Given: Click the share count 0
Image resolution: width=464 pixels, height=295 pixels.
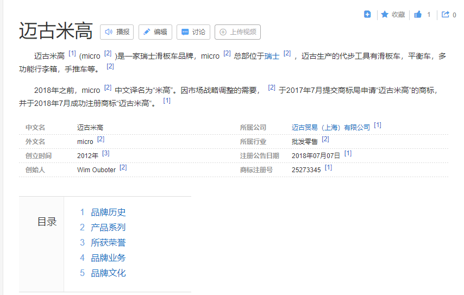Looking at the screenshot, I should [x=454, y=15].
